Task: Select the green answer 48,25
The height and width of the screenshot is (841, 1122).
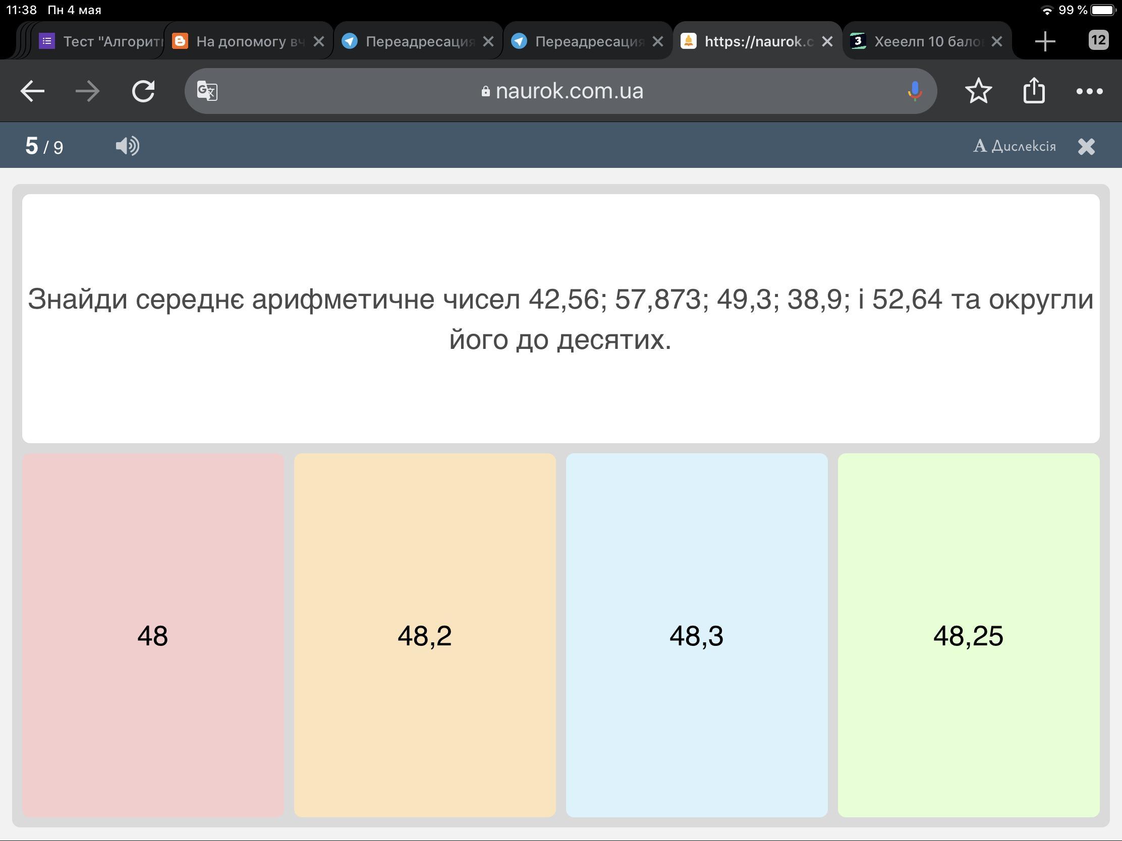Action: click(968, 635)
